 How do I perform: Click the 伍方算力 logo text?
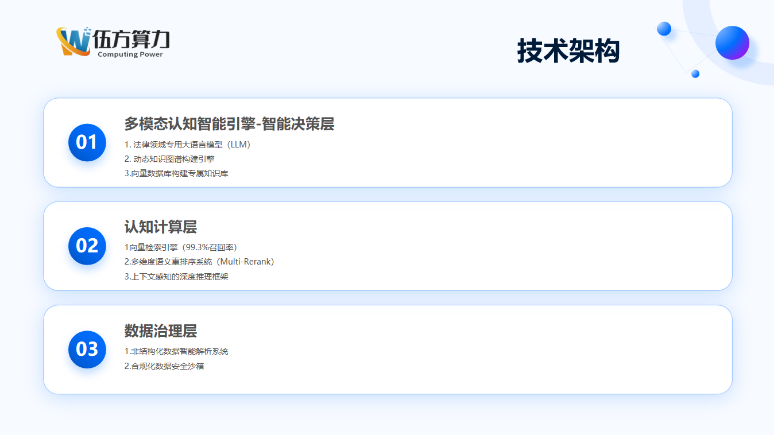131,39
